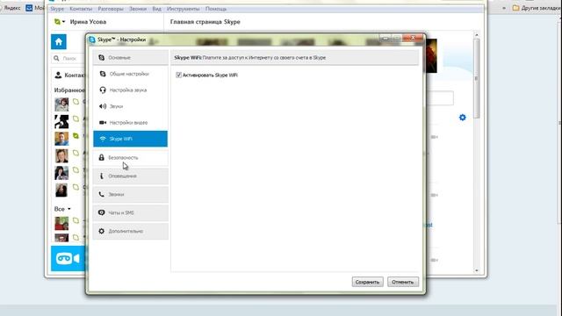Click the padlock icon beside Безопасность

pos(102,158)
